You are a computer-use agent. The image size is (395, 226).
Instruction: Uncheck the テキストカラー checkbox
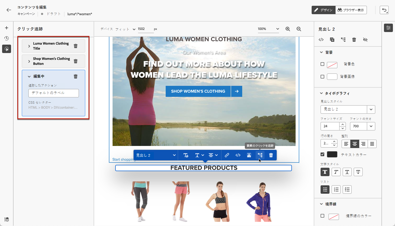click(x=322, y=154)
